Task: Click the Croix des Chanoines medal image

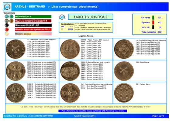Action: [x=70, y=93]
